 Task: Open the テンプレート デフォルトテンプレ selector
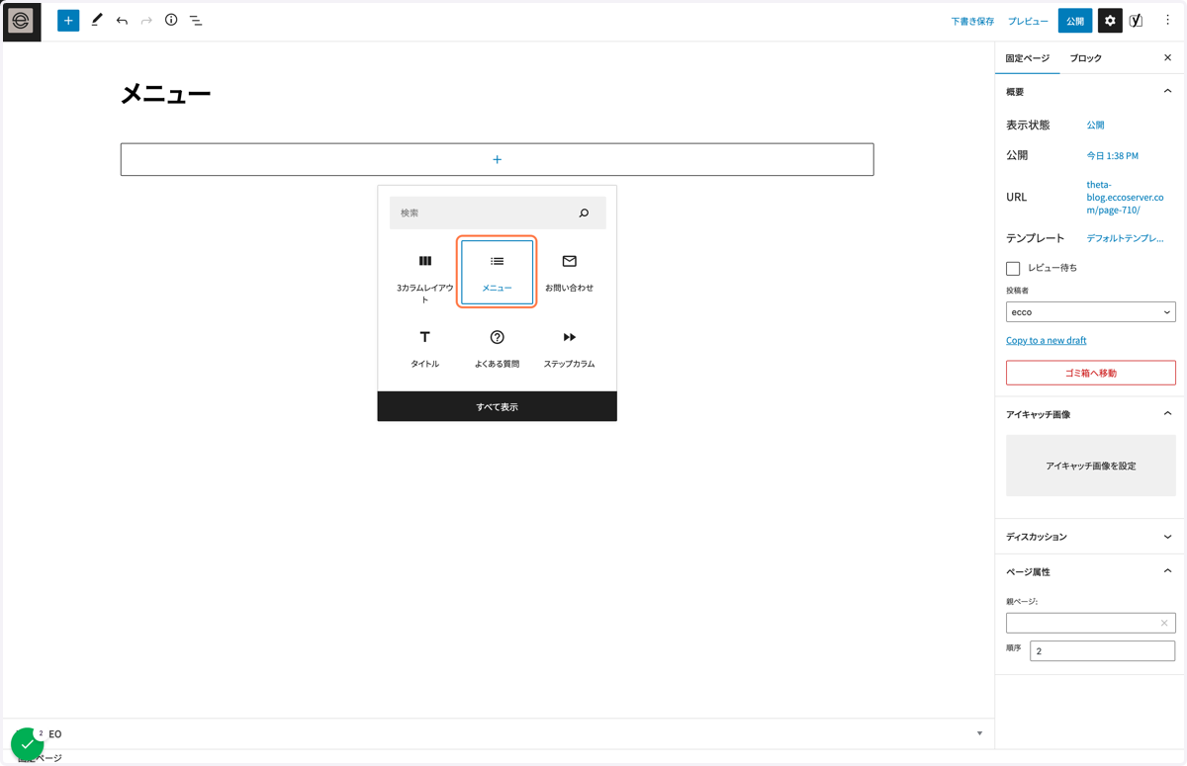click(1125, 238)
